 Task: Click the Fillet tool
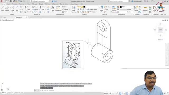pyautogui.click(x=42, y=9)
